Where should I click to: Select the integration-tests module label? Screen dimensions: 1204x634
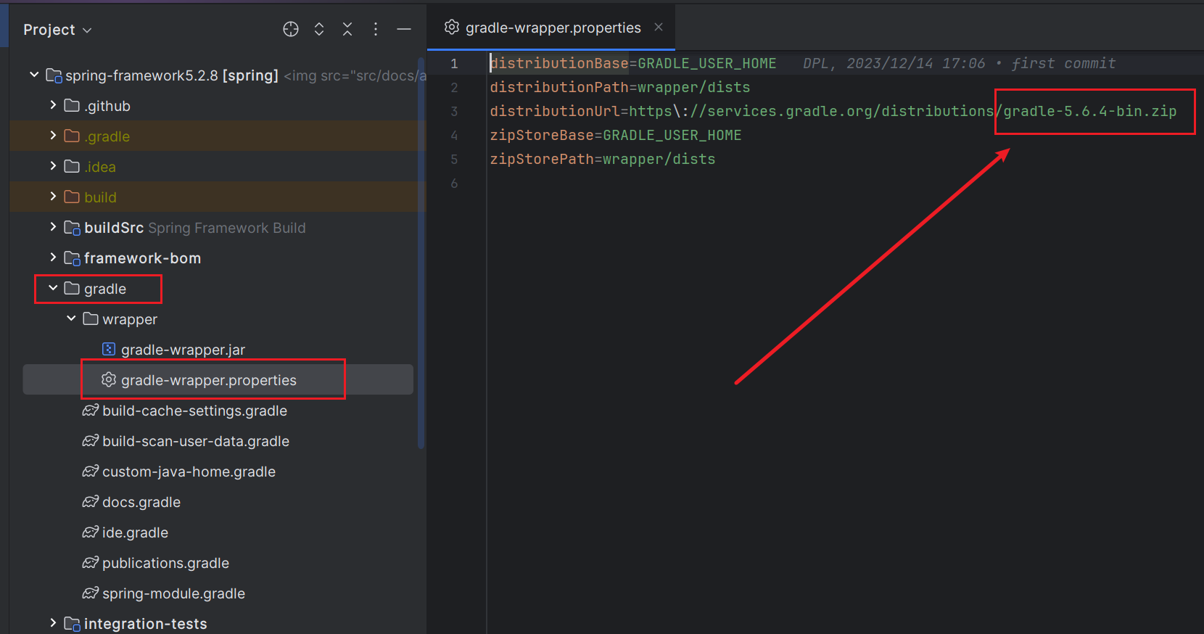coord(145,624)
